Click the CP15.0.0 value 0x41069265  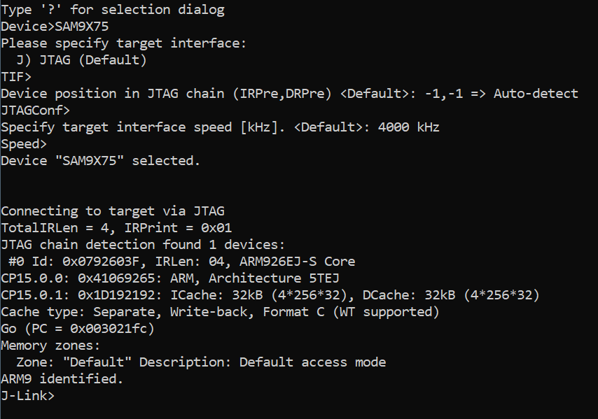point(116,278)
